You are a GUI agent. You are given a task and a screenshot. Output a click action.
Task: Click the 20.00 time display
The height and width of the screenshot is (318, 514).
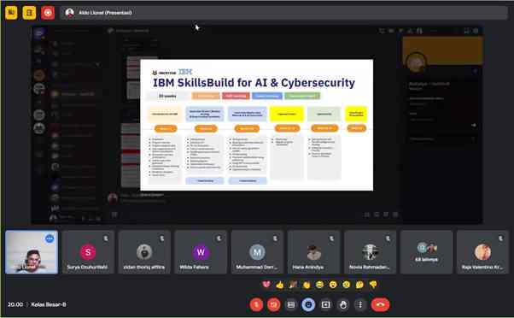coord(15,304)
